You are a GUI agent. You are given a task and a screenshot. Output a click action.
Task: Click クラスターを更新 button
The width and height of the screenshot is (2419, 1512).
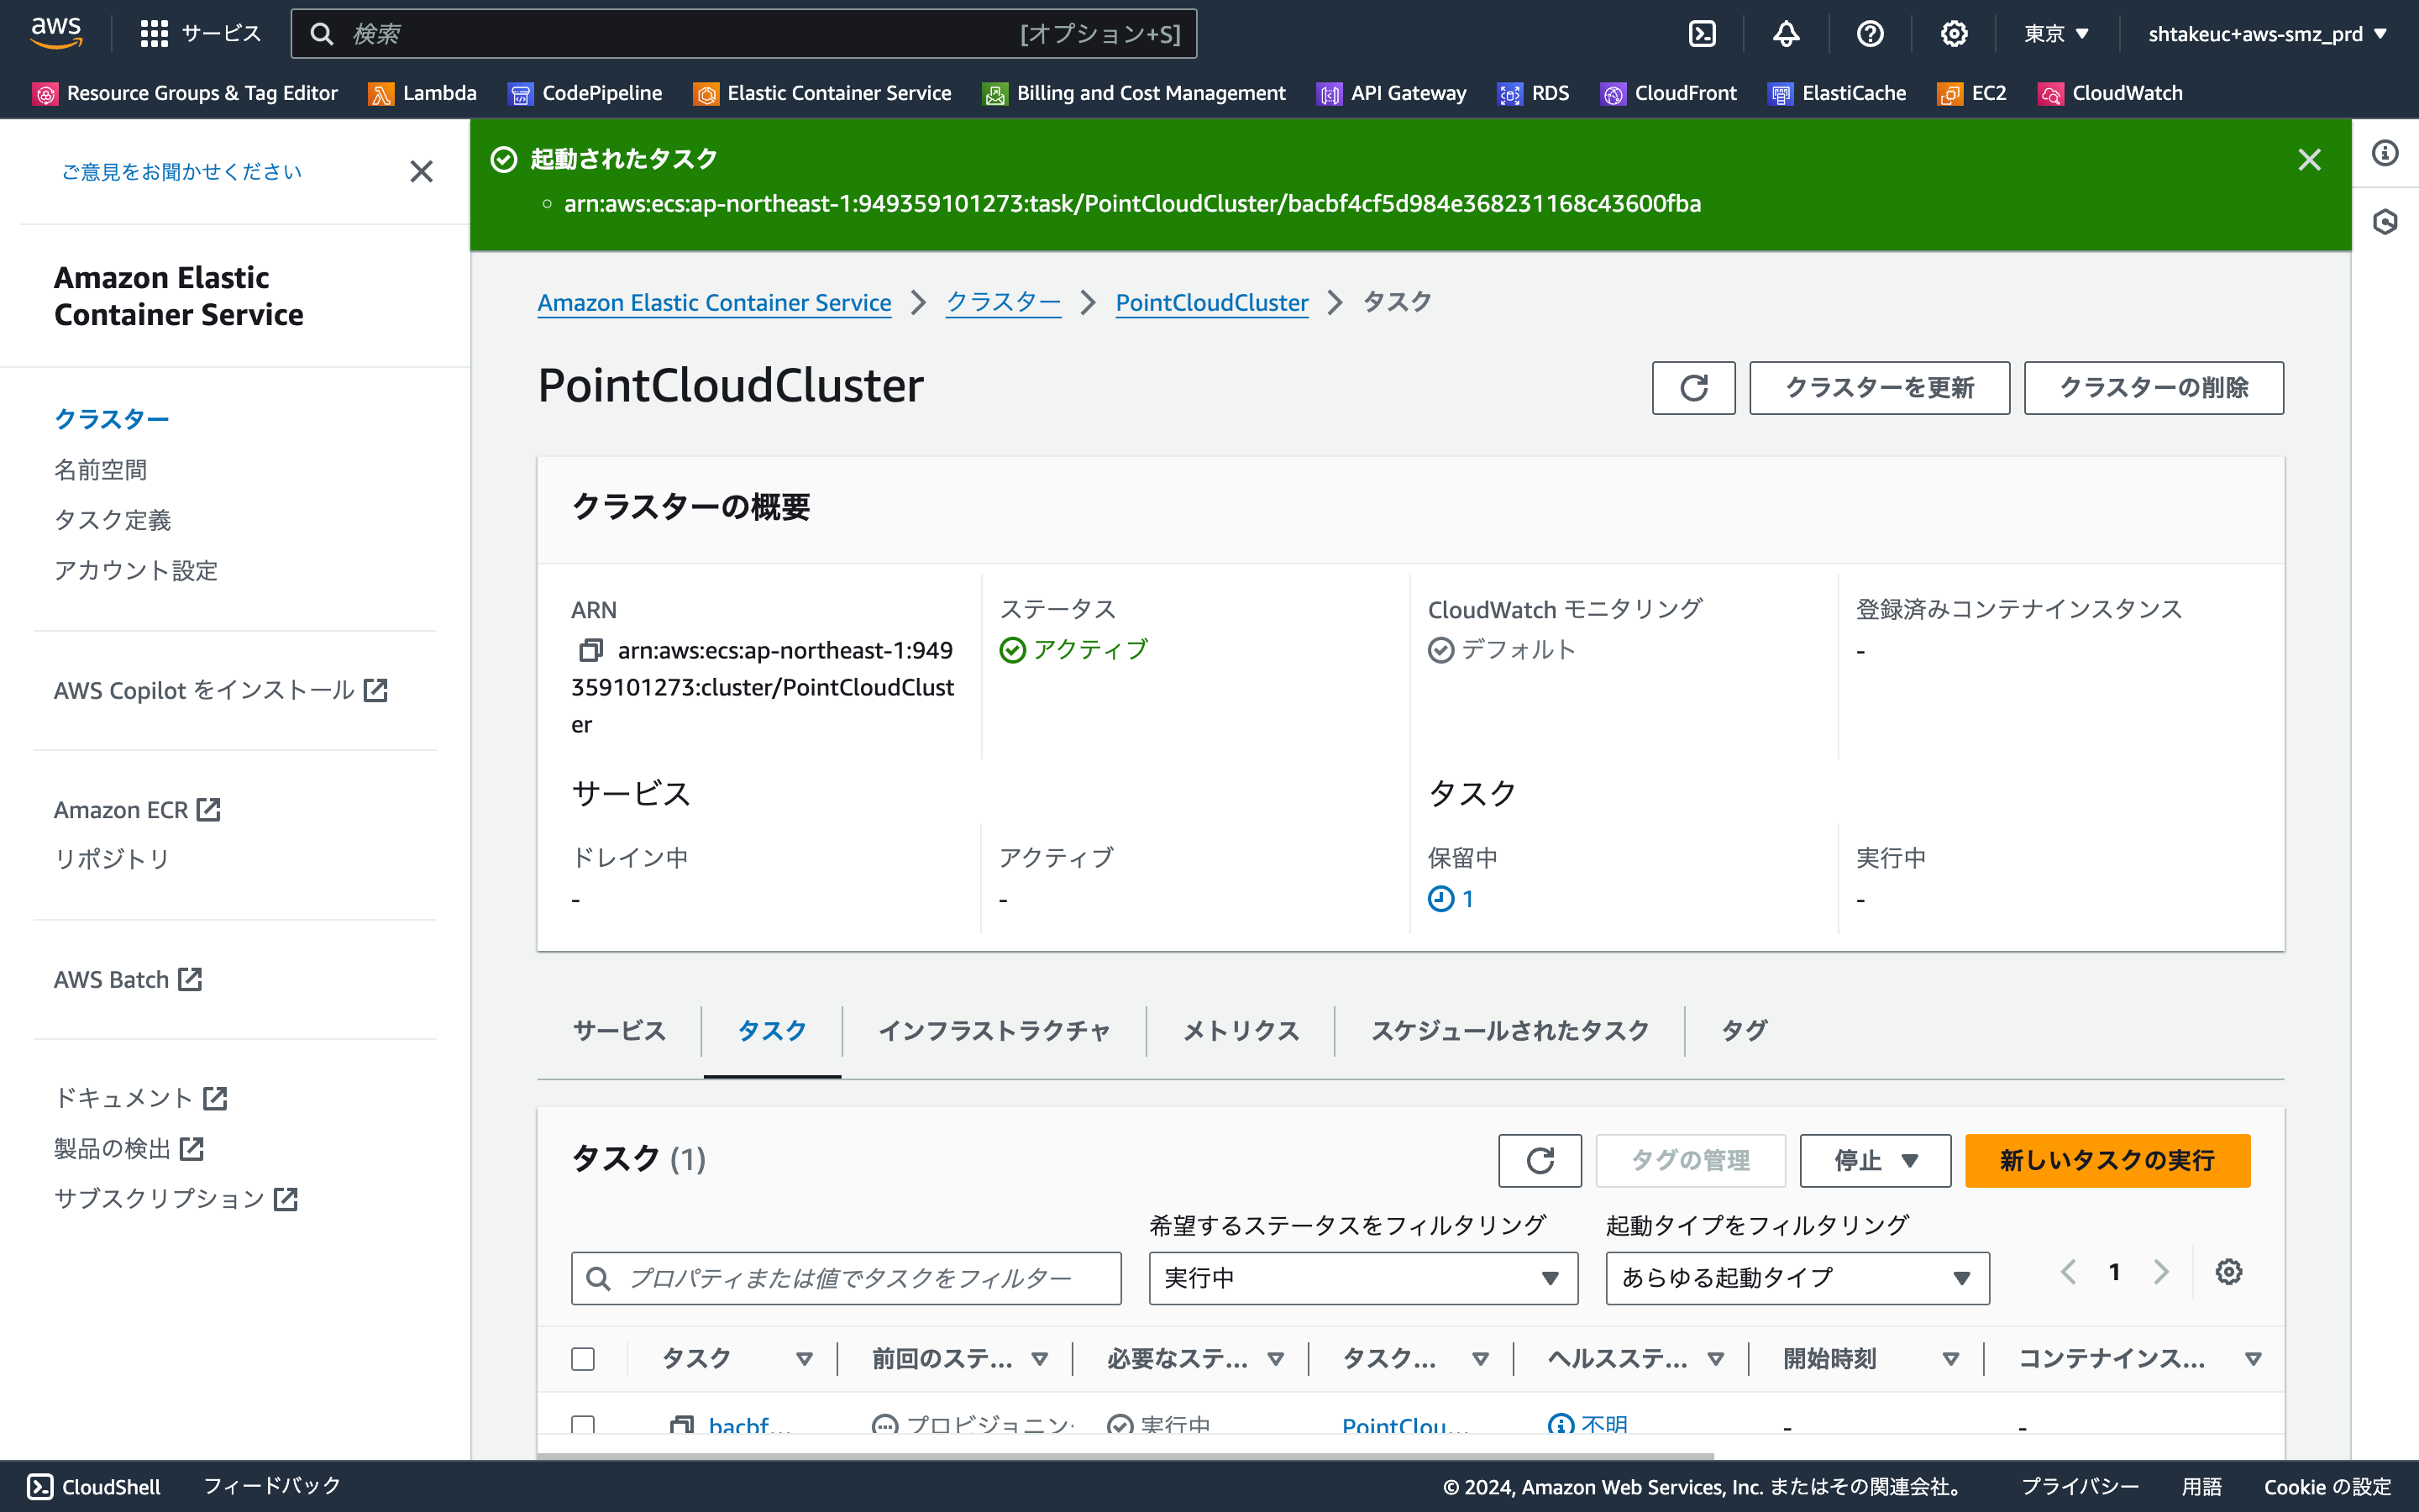coord(1879,388)
